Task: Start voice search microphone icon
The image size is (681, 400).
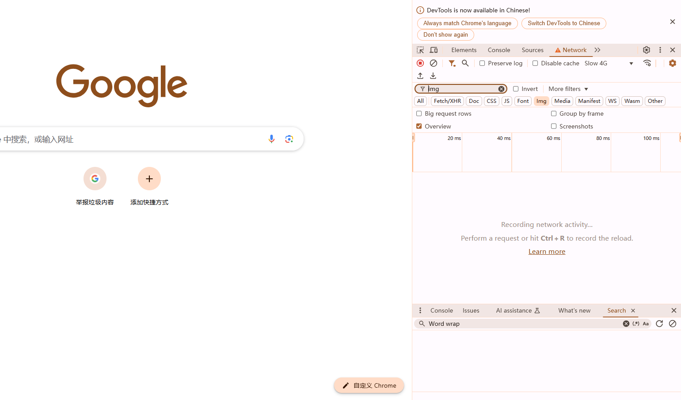Action: [x=271, y=139]
